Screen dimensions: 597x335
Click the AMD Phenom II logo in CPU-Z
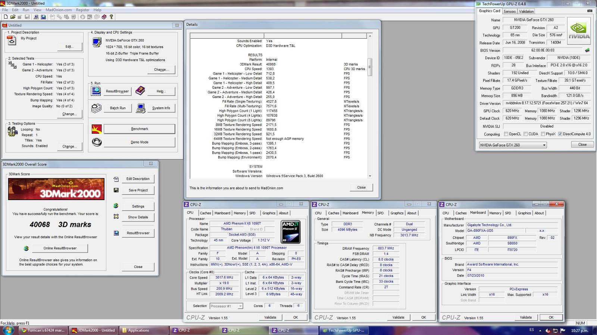(x=290, y=232)
